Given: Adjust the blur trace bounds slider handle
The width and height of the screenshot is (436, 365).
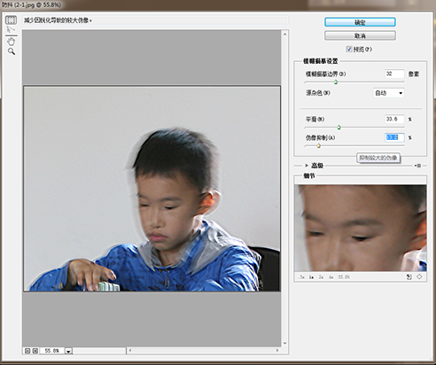Looking at the screenshot, I should click(336, 82).
